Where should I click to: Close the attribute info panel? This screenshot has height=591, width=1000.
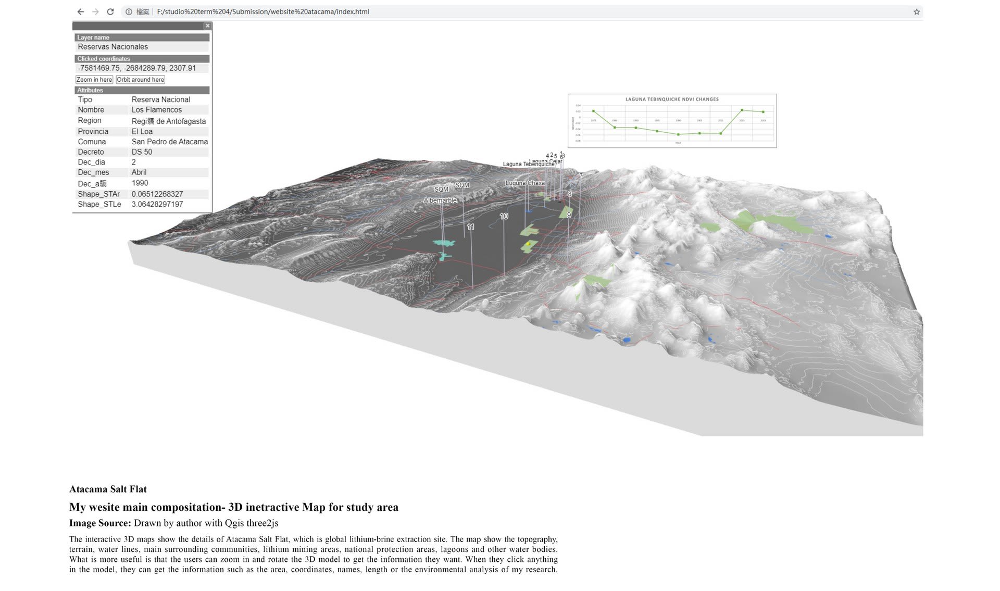point(207,26)
